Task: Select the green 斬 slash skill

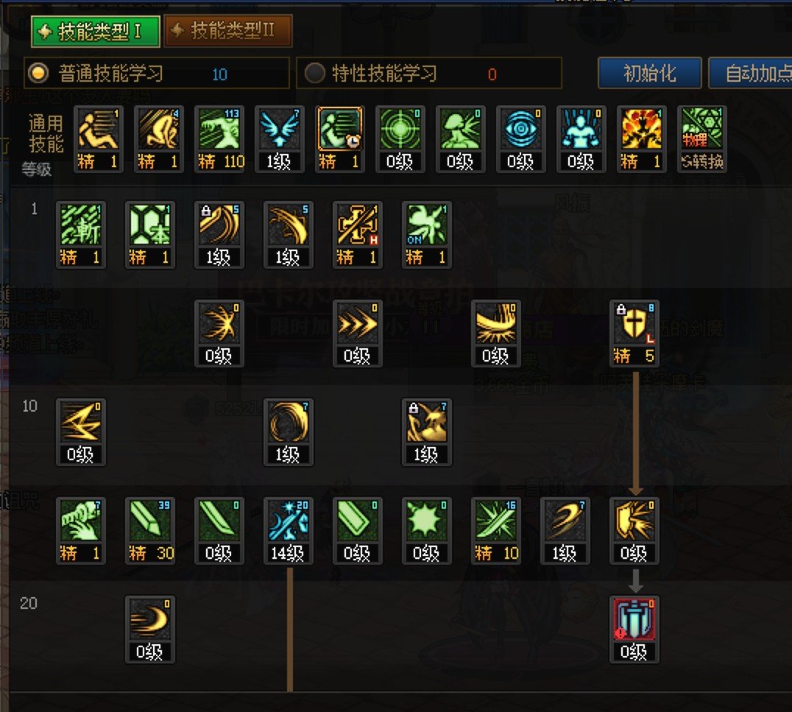Action: tap(81, 235)
